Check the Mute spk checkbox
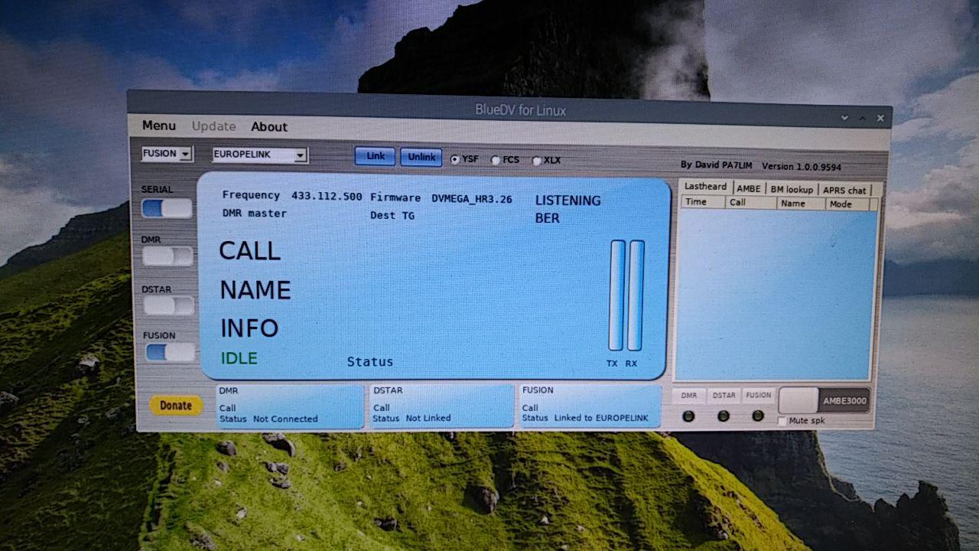Screen dimensions: 979x551 coord(782,420)
